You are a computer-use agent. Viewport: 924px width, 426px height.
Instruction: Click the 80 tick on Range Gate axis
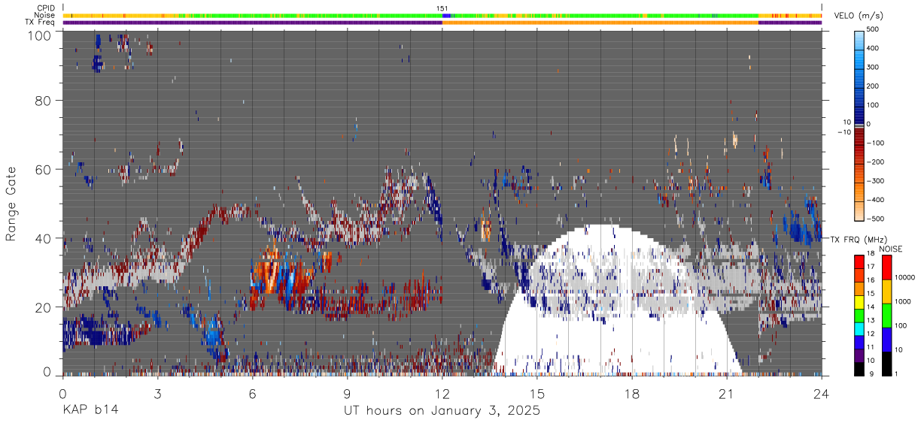(x=44, y=100)
